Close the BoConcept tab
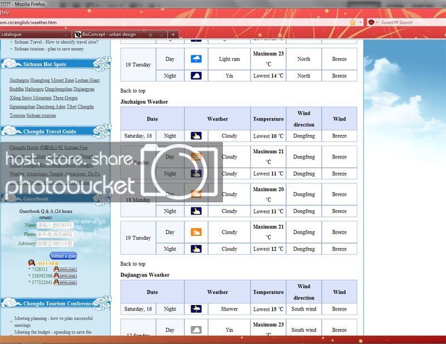 click(161, 35)
